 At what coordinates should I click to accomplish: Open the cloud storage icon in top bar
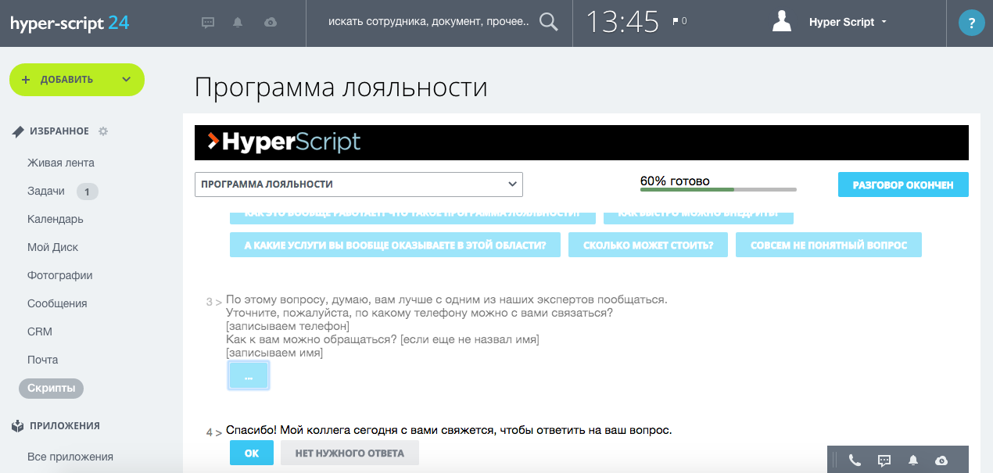pyautogui.click(x=270, y=22)
